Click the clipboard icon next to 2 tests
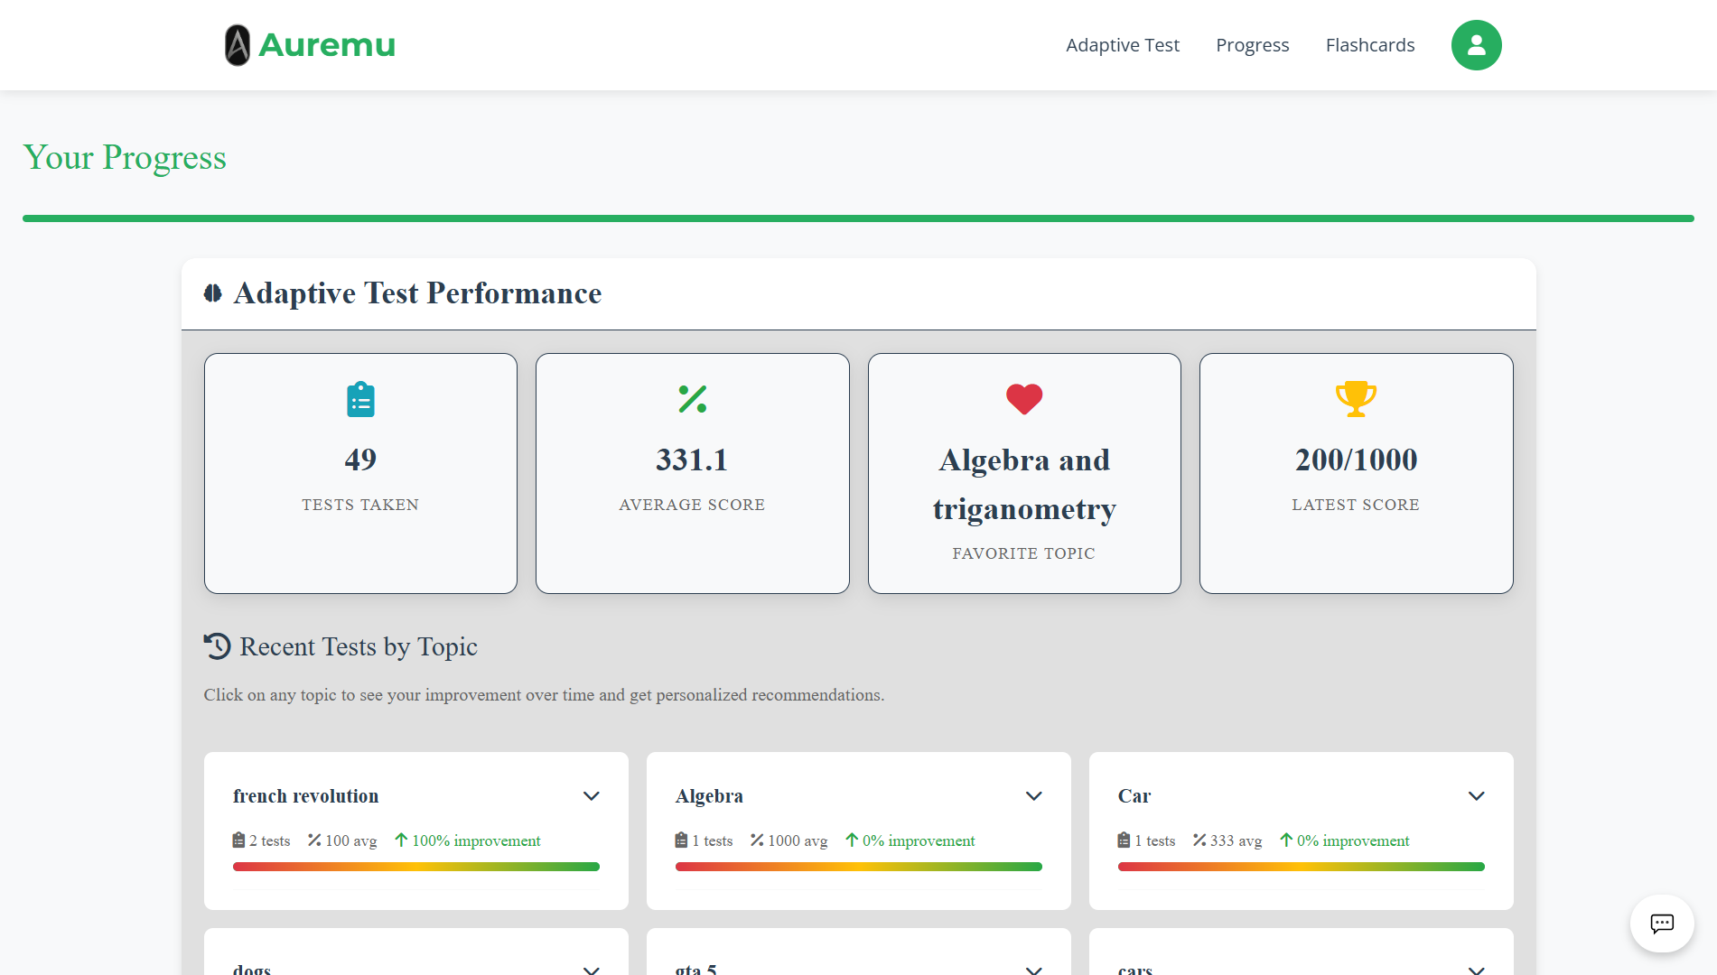Screen dimensions: 1717x975 [x=238, y=840]
